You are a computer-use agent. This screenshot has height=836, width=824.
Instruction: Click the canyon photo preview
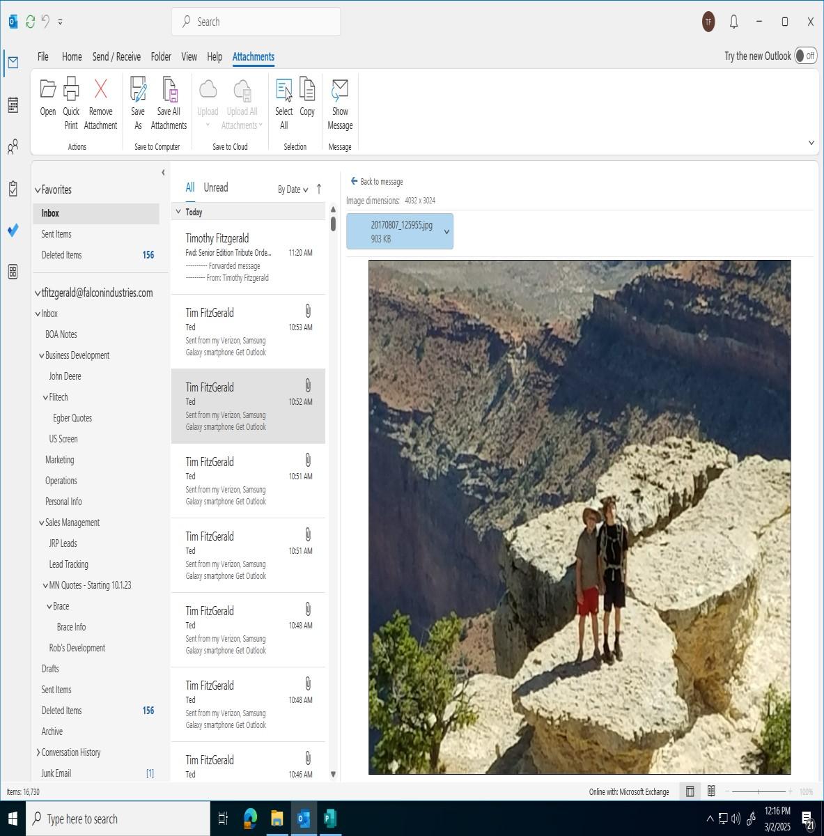point(580,517)
